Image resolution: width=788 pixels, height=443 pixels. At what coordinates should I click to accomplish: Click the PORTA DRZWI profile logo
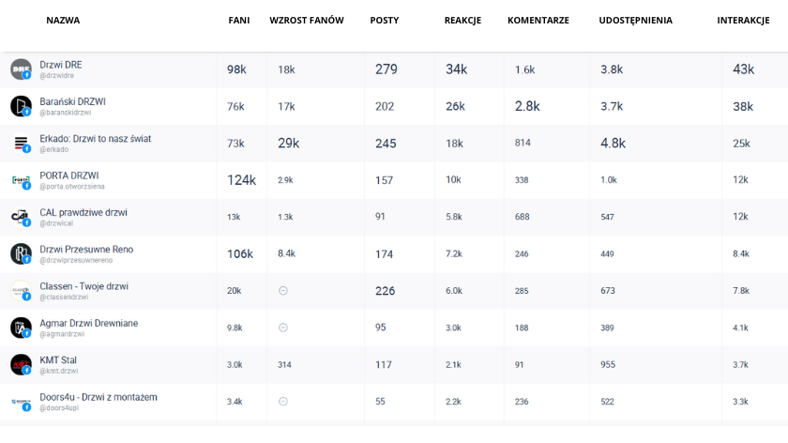click(x=21, y=180)
